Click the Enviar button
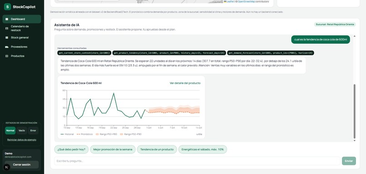Screen dimensions: 366x174 point(349,161)
